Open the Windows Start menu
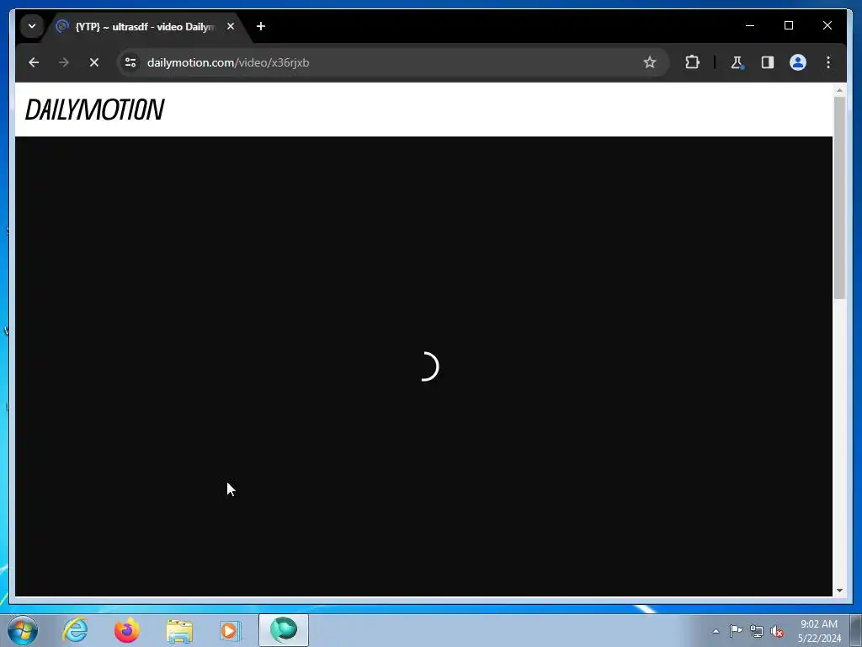The image size is (862, 647). 23,630
